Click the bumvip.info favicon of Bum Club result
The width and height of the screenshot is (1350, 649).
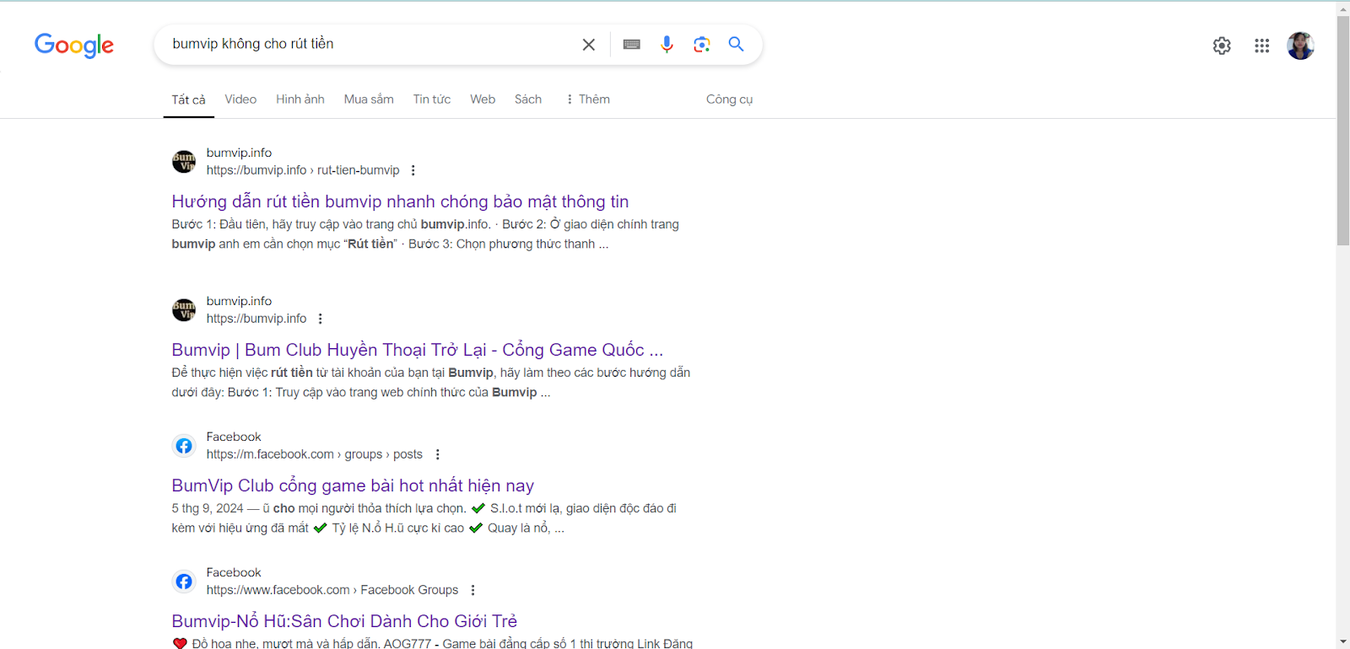[184, 309]
